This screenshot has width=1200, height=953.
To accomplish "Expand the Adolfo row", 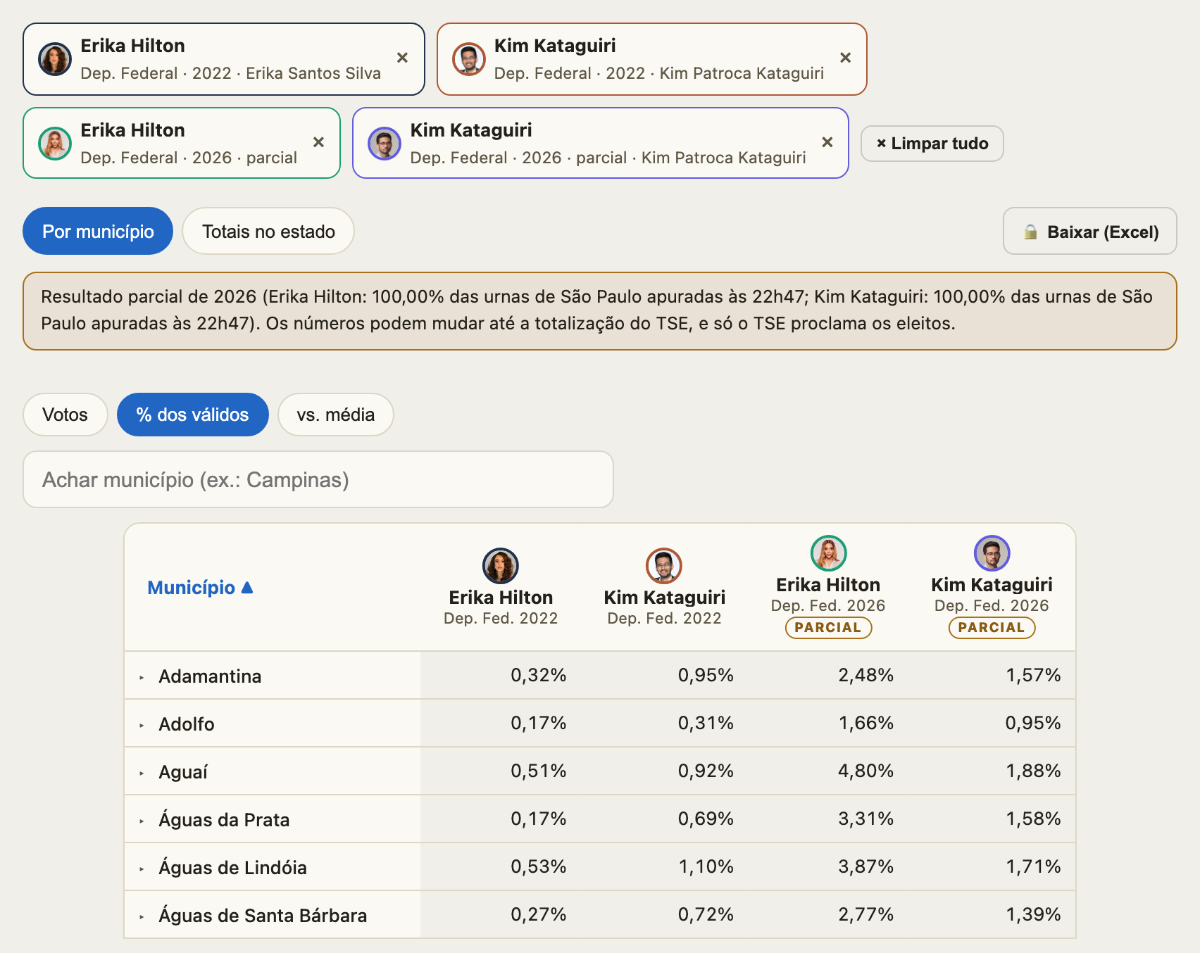I will [x=142, y=725].
